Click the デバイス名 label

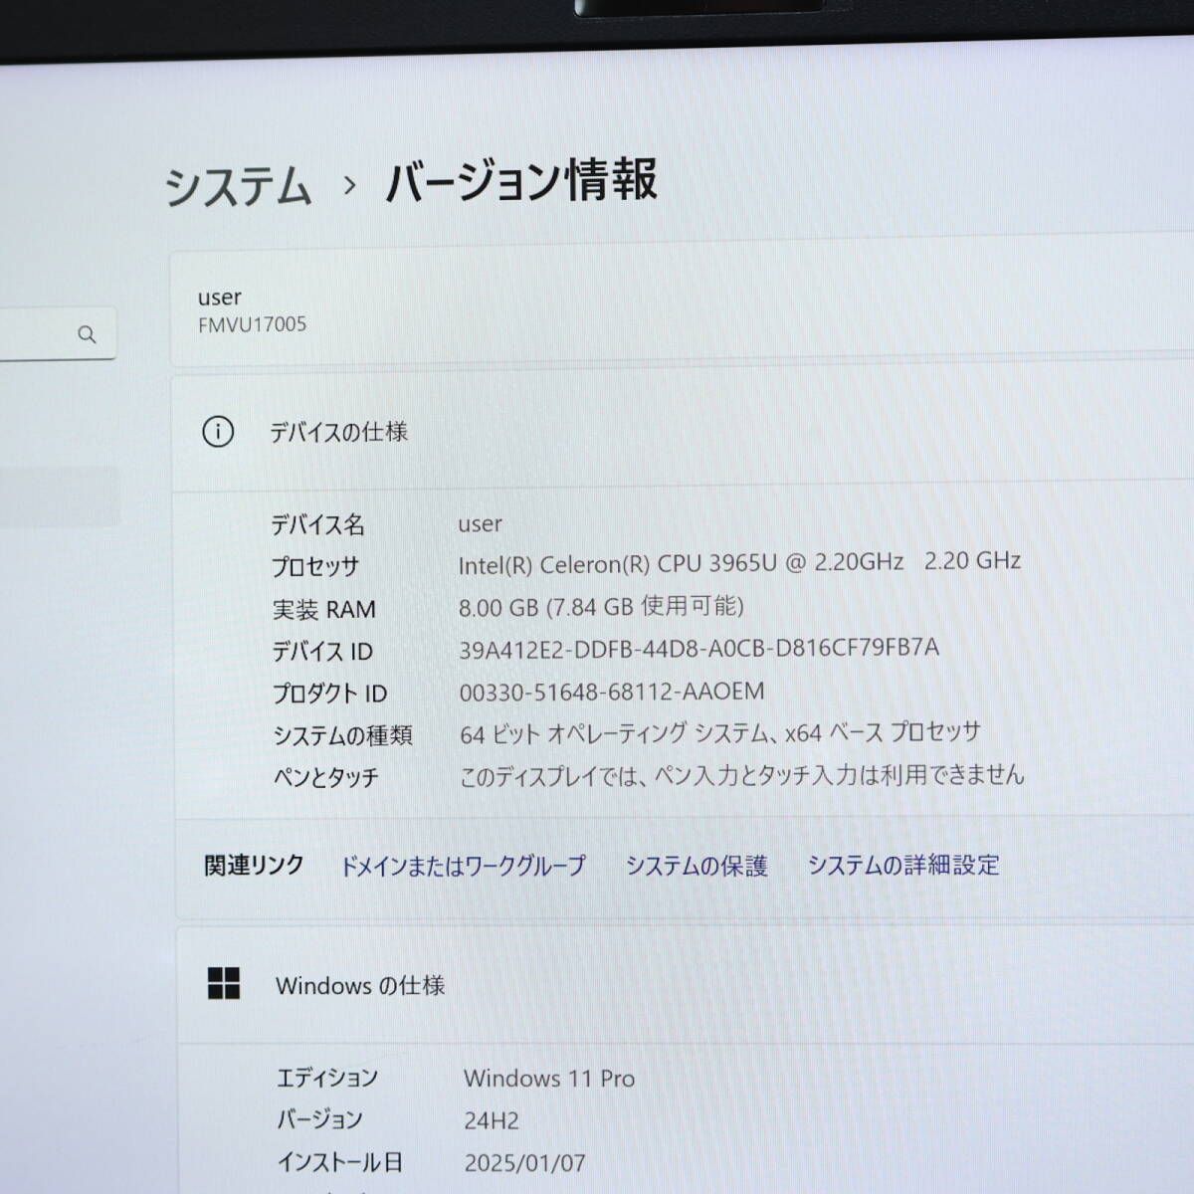point(318,524)
